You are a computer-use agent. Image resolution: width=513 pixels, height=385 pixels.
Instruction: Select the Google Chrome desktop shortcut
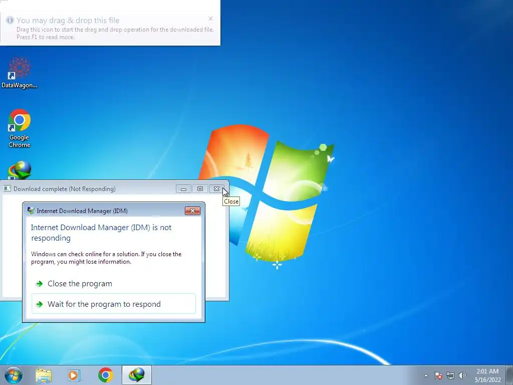pos(20,128)
